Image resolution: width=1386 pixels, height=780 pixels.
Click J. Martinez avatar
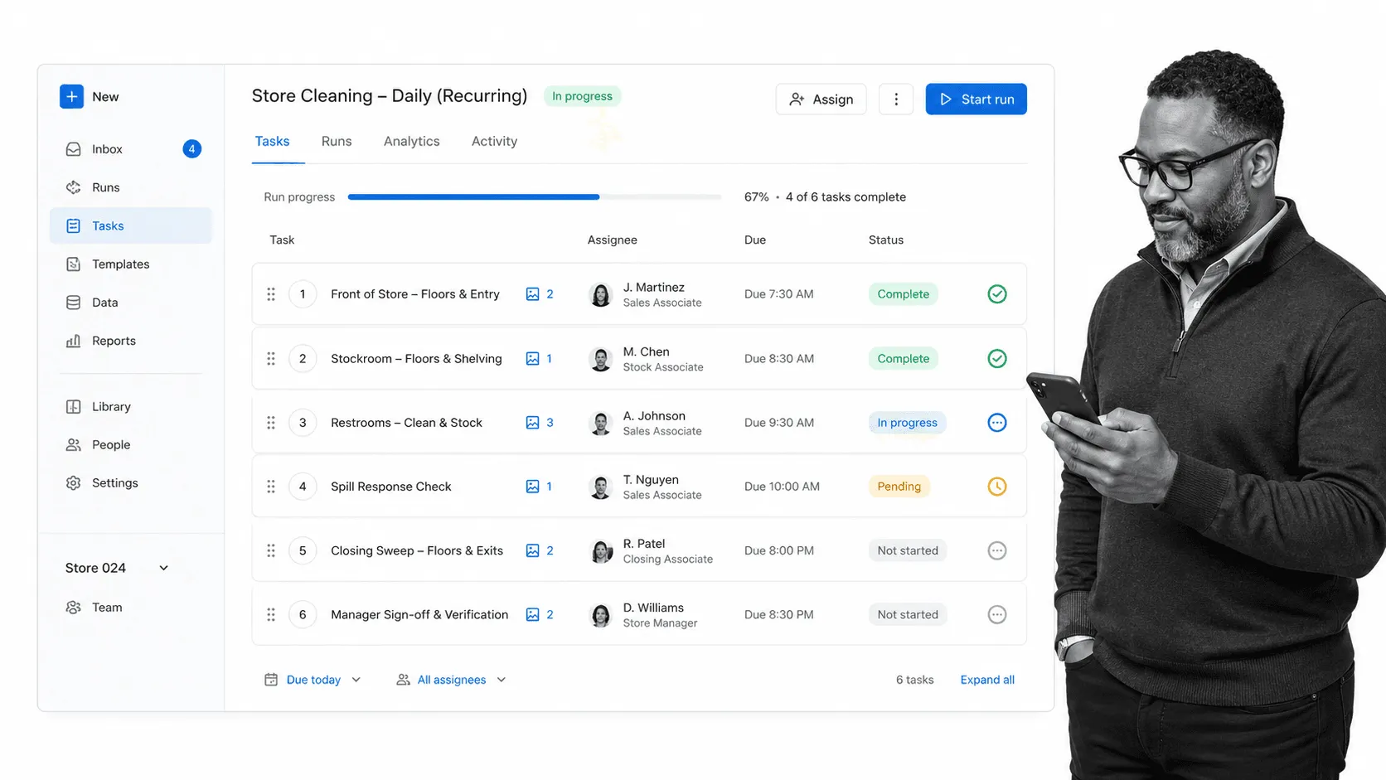[x=601, y=294]
